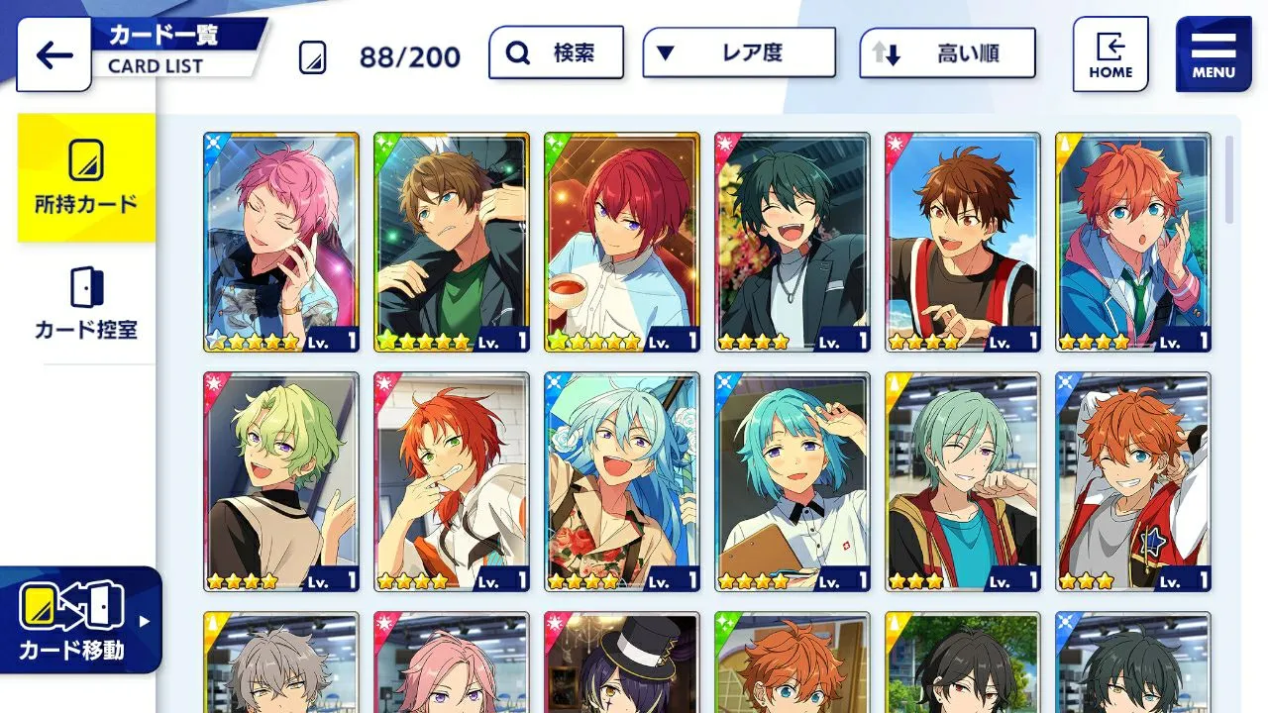Click the card list vertical scrollbar
1268x713 pixels.
[x=1230, y=180]
